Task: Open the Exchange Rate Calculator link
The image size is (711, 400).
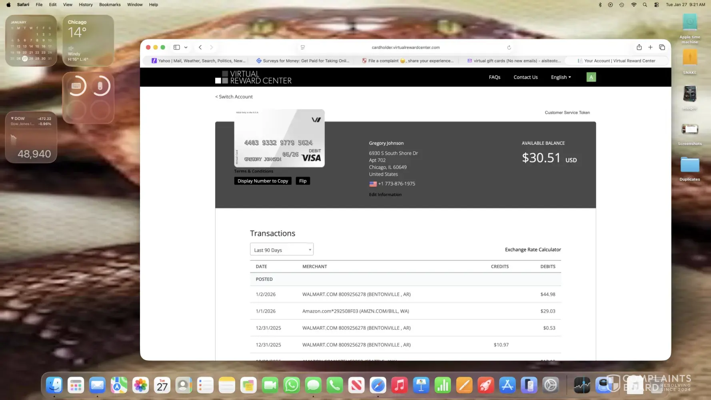Action: (533, 250)
